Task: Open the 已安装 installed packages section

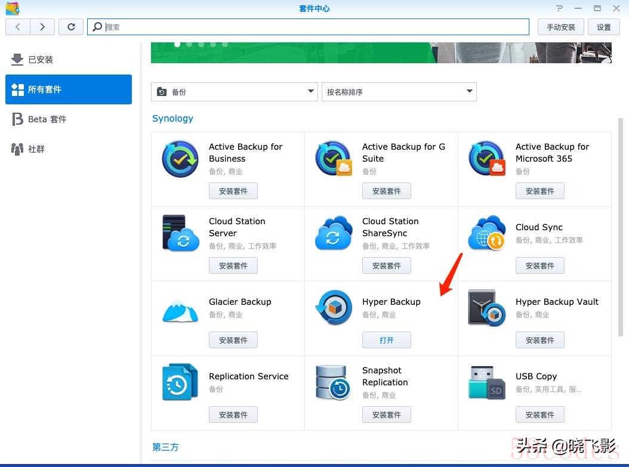Action: pyautogui.click(x=69, y=60)
